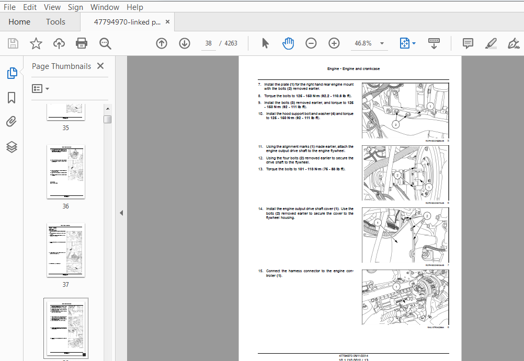Select page 36 thumbnail
Viewport: 524px width, 361px height.
pyautogui.click(x=66, y=172)
